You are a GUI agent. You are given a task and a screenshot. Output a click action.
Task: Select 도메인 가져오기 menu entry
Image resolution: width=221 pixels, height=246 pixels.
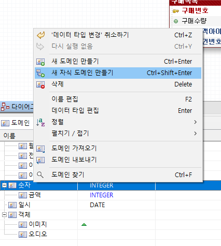point(118,148)
